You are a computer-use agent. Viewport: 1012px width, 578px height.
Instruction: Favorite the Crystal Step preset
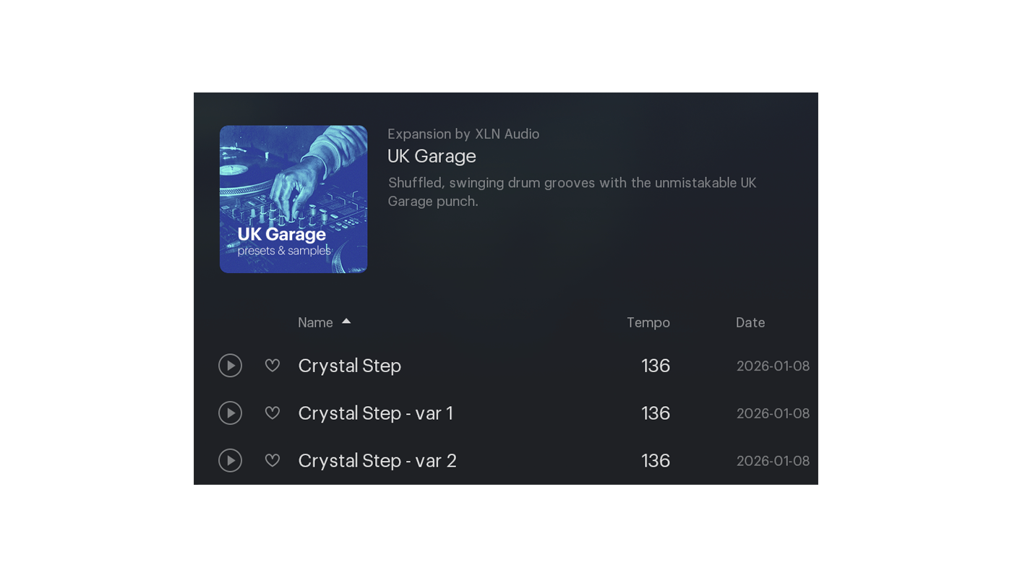273,366
